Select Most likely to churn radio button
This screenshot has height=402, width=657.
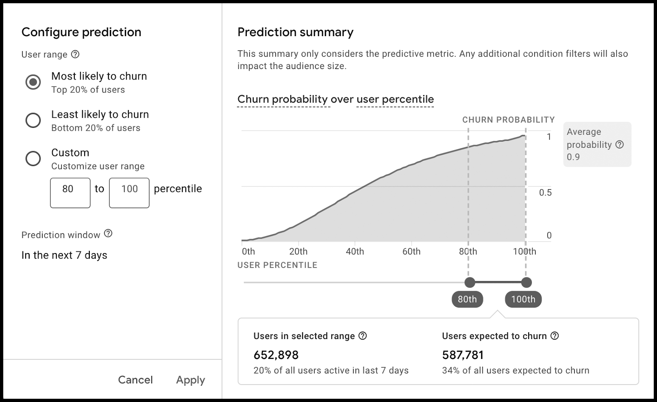click(x=33, y=82)
